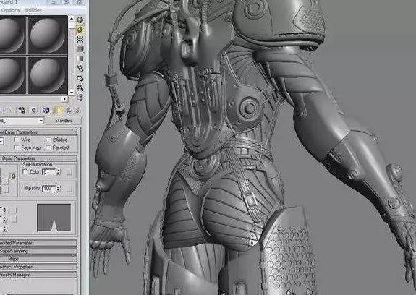Click the Opacity value field
The width and height of the screenshot is (416, 295).
coord(48,189)
